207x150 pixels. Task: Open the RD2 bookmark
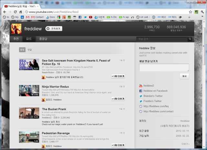pyautogui.click(x=162, y=17)
